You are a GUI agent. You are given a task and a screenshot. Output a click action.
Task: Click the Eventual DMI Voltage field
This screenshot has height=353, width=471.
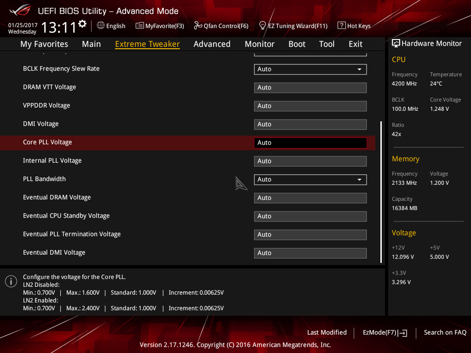(x=310, y=253)
